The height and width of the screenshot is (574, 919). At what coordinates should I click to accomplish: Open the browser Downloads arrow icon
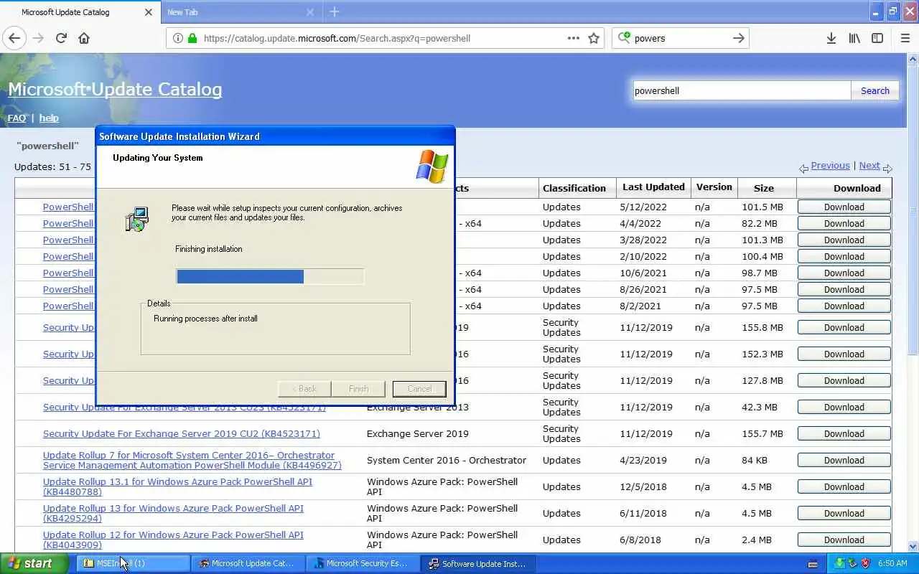pyautogui.click(x=831, y=38)
